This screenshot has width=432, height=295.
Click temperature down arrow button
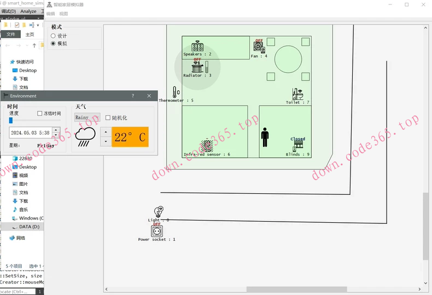tap(106, 142)
